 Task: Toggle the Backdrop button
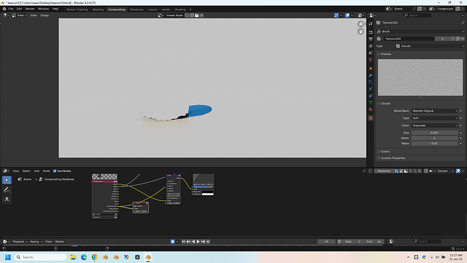tap(384, 171)
